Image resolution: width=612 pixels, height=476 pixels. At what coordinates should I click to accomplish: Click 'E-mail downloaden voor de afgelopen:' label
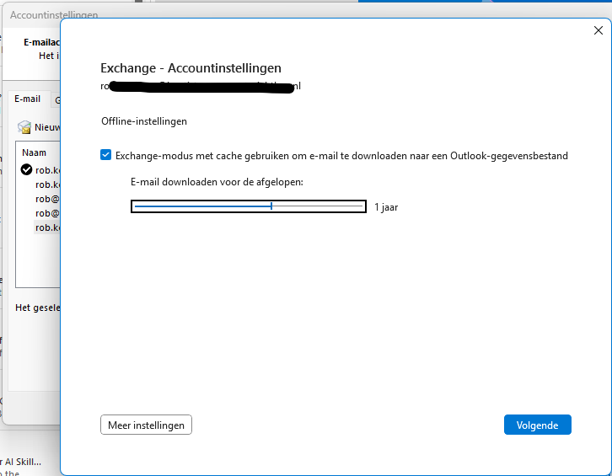tap(217, 182)
